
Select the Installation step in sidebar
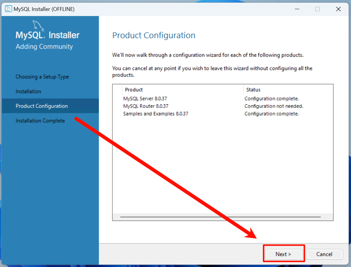[x=28, y=91]
